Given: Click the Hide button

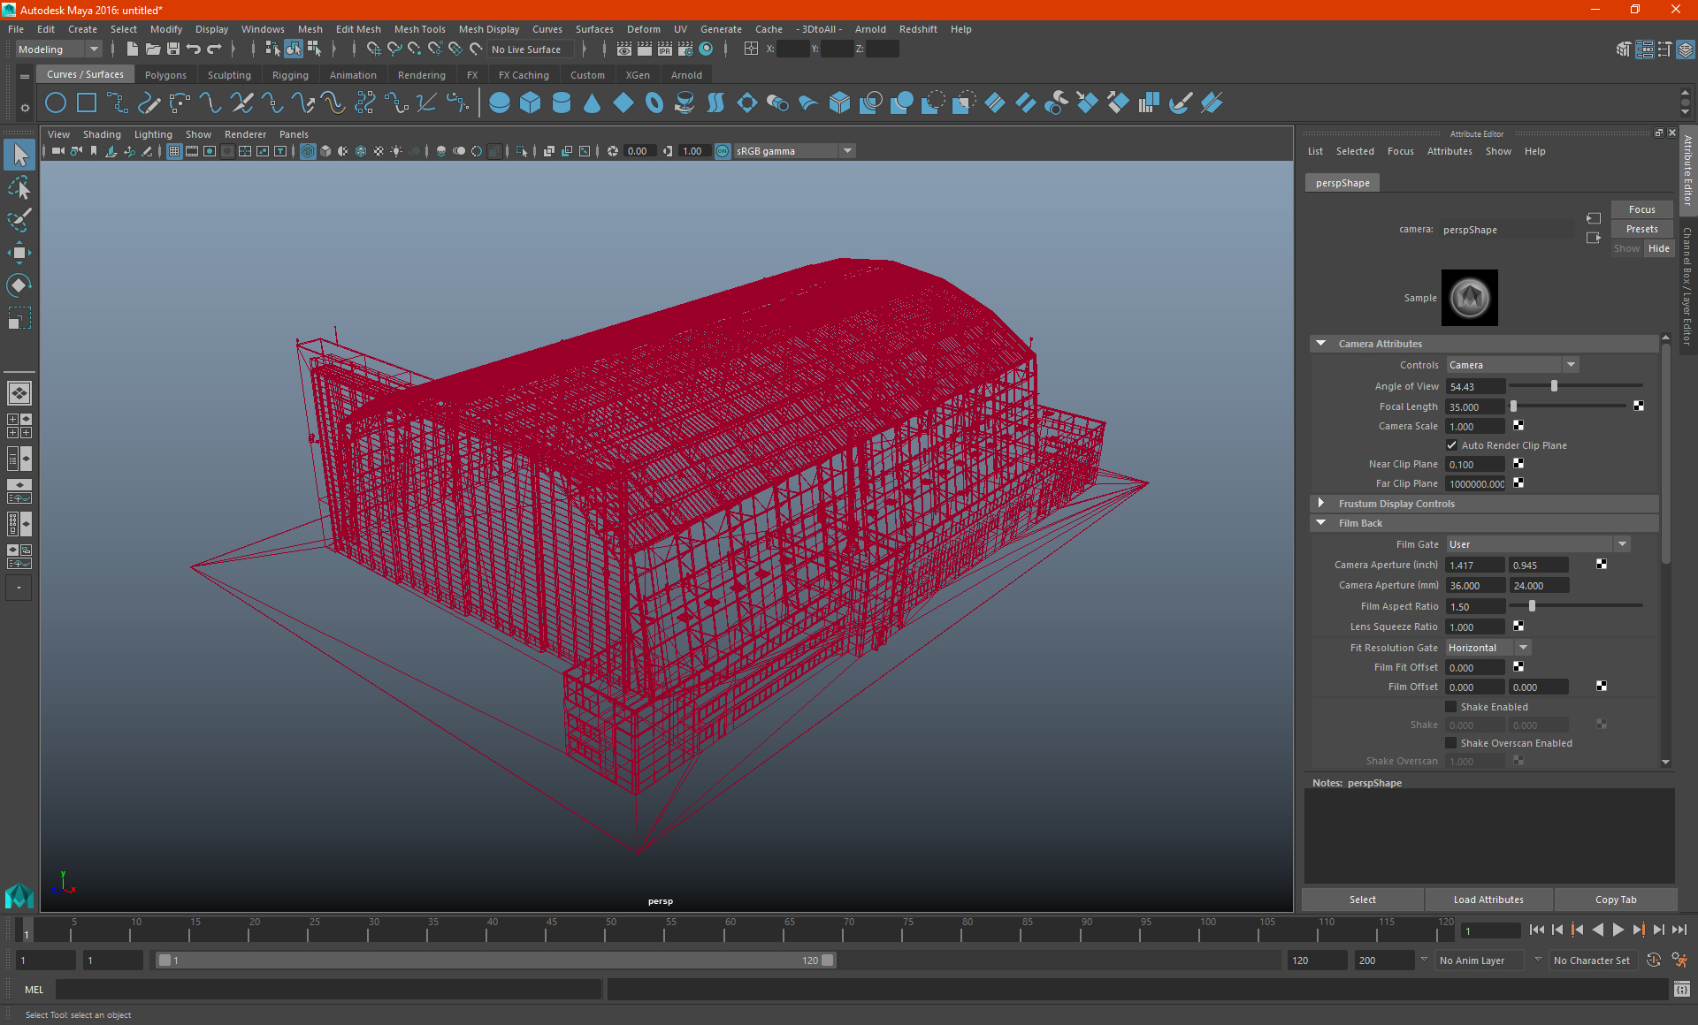Looking at the screenshot, I should pos(1659,248).
